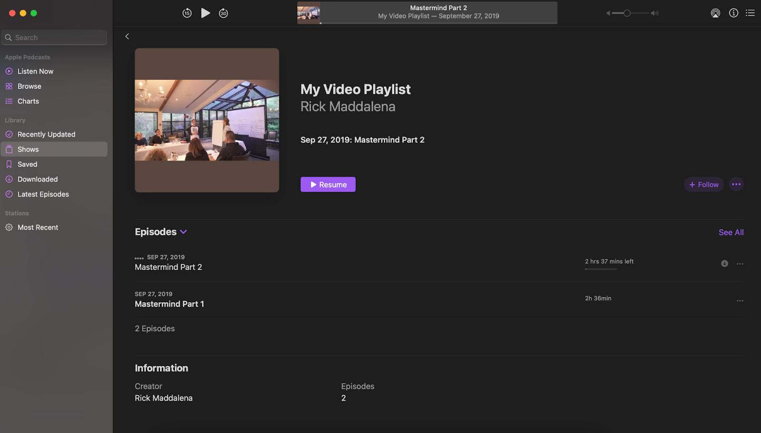Open more options for Mastermind Part 1
This screenshot has width=761, height=433.
[740, 301]
